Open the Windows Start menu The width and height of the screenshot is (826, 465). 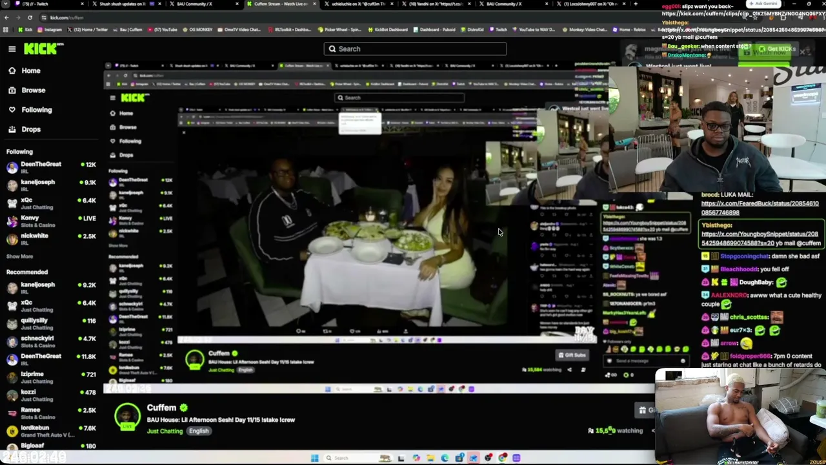pyautogui.click(x=314, y=458)
